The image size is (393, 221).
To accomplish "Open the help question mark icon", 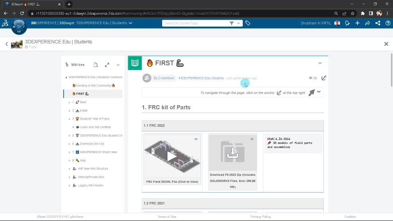I will pos(388,23).
